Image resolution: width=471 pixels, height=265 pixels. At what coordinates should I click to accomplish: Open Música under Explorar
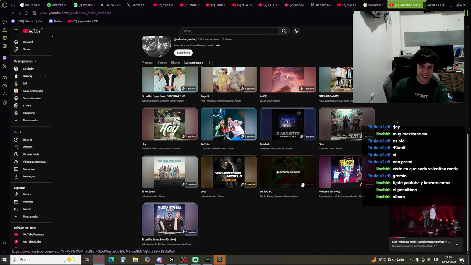[x=27, y=194]
